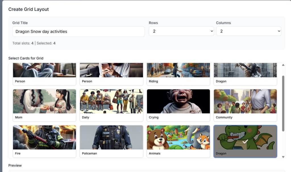Grab the card list scrollbar thumb

283,103
